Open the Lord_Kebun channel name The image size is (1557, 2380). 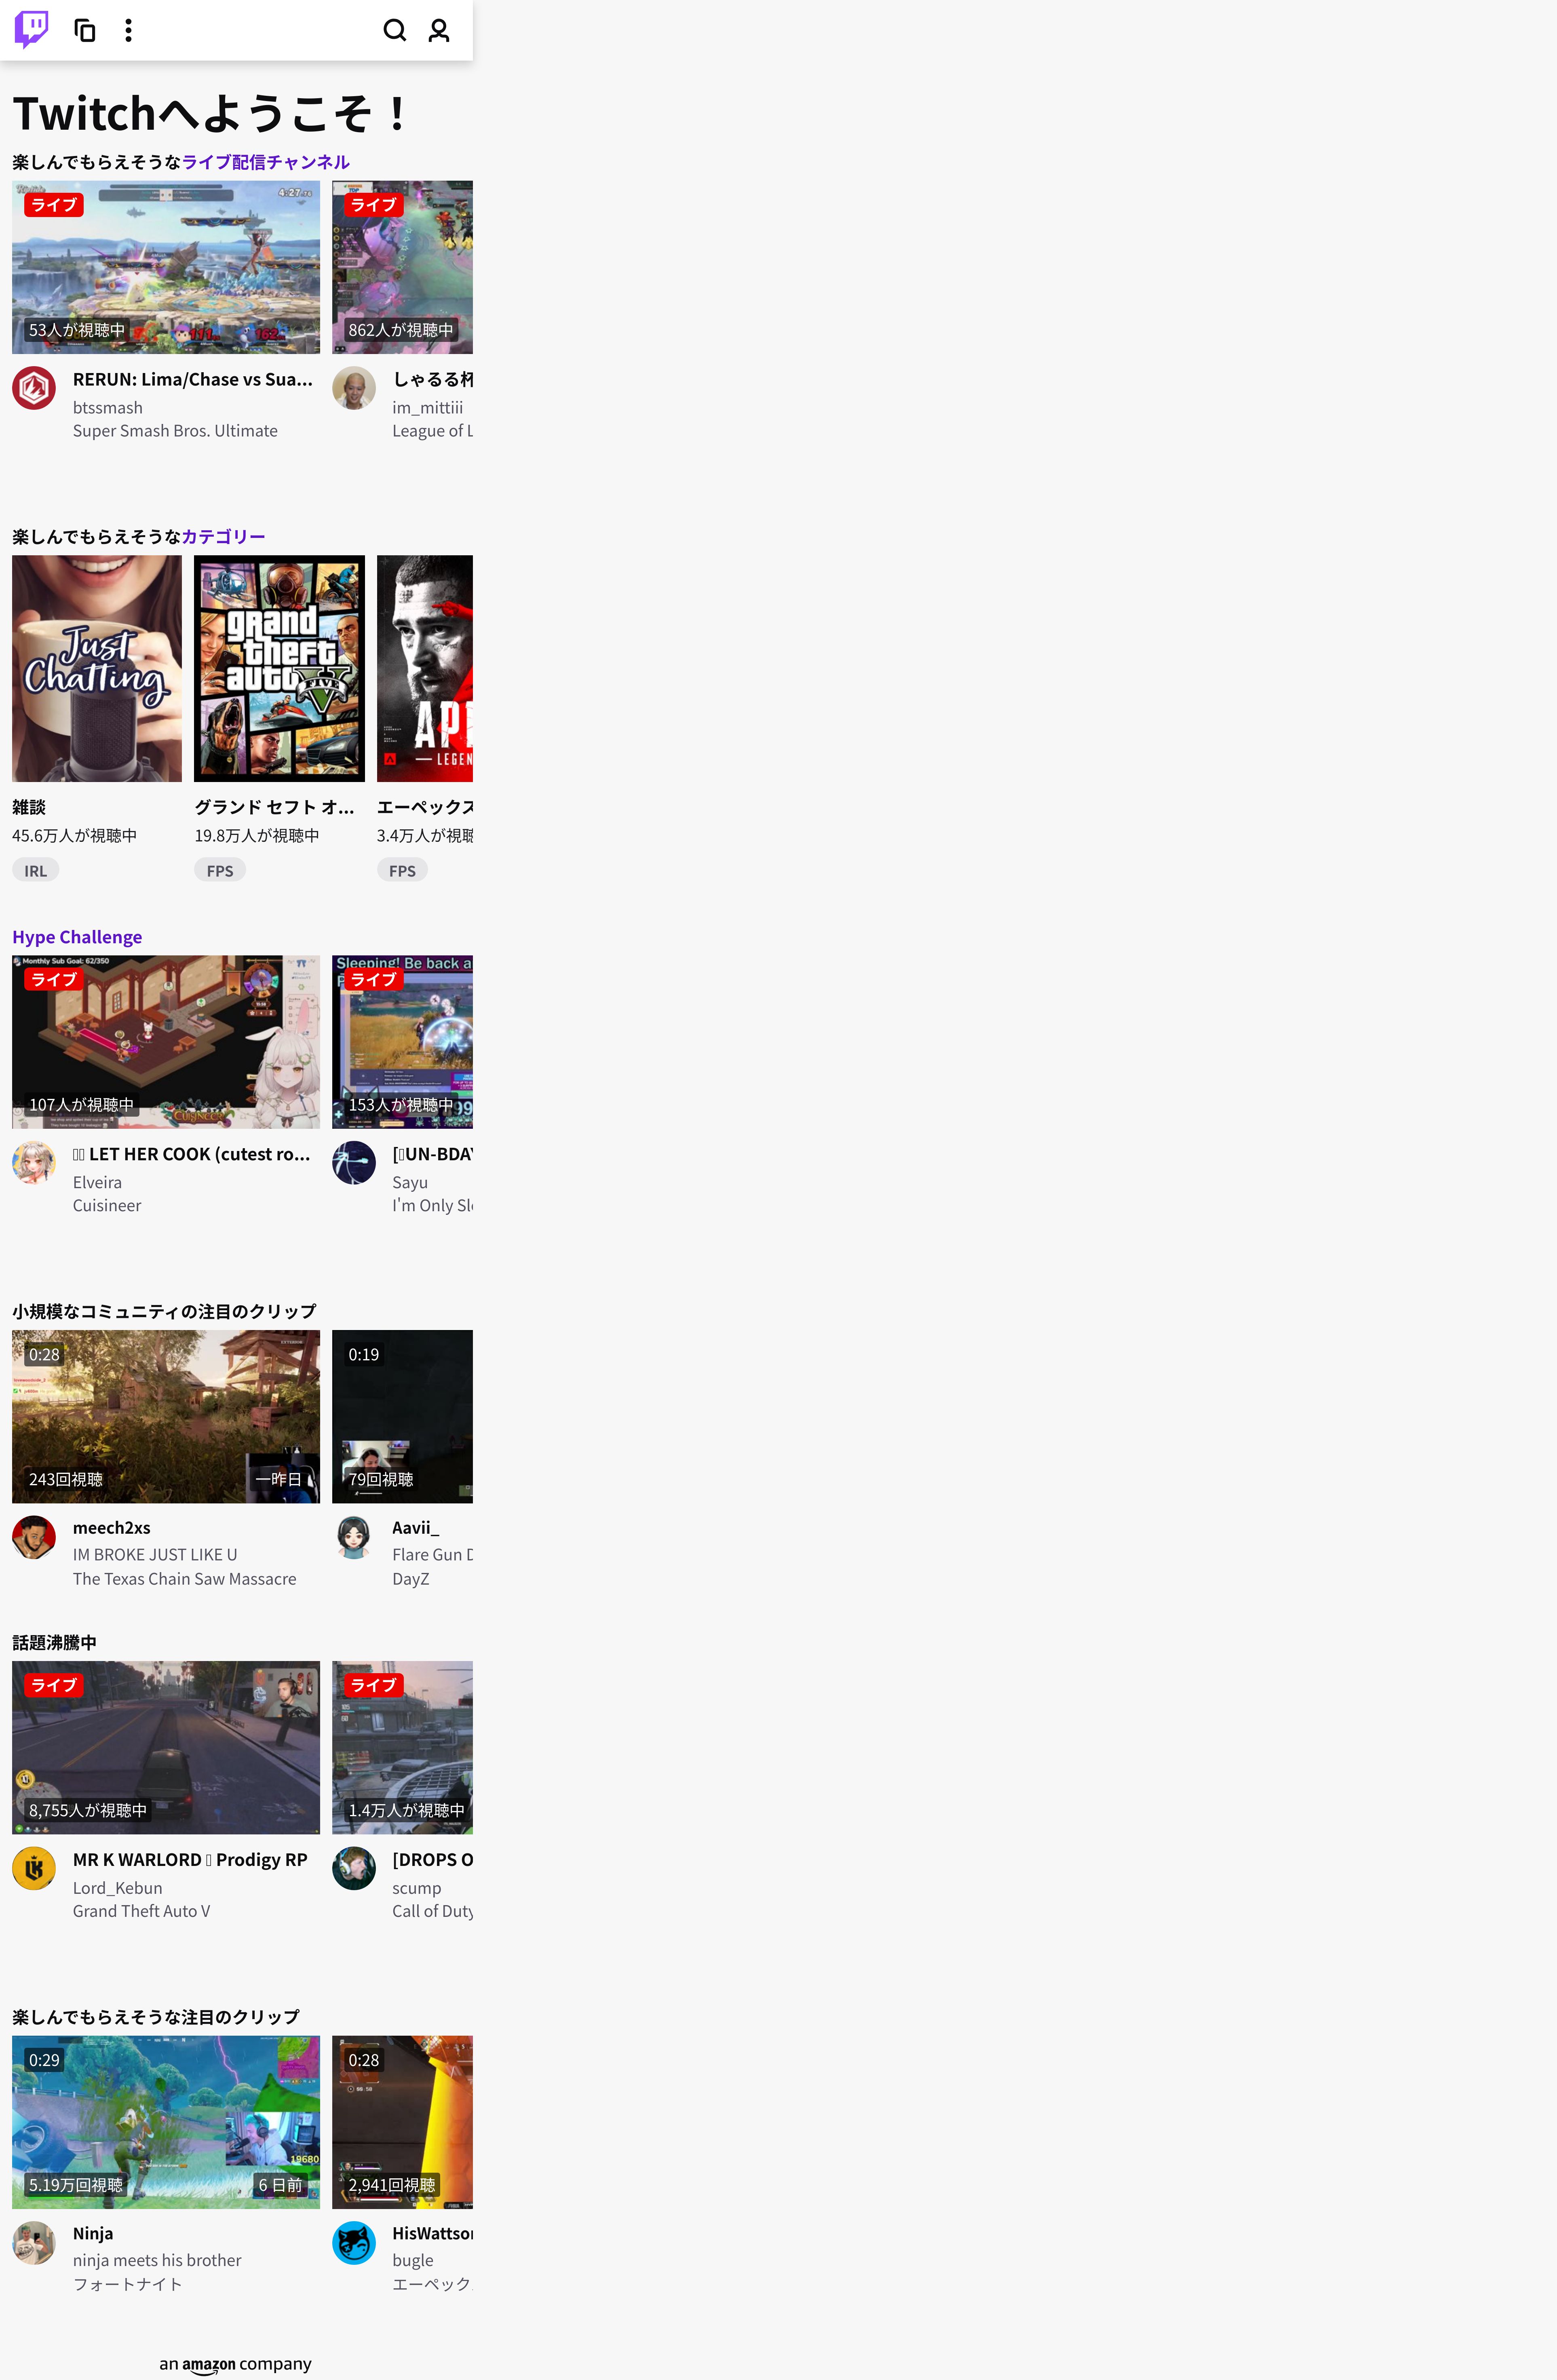coord(118,1888)
